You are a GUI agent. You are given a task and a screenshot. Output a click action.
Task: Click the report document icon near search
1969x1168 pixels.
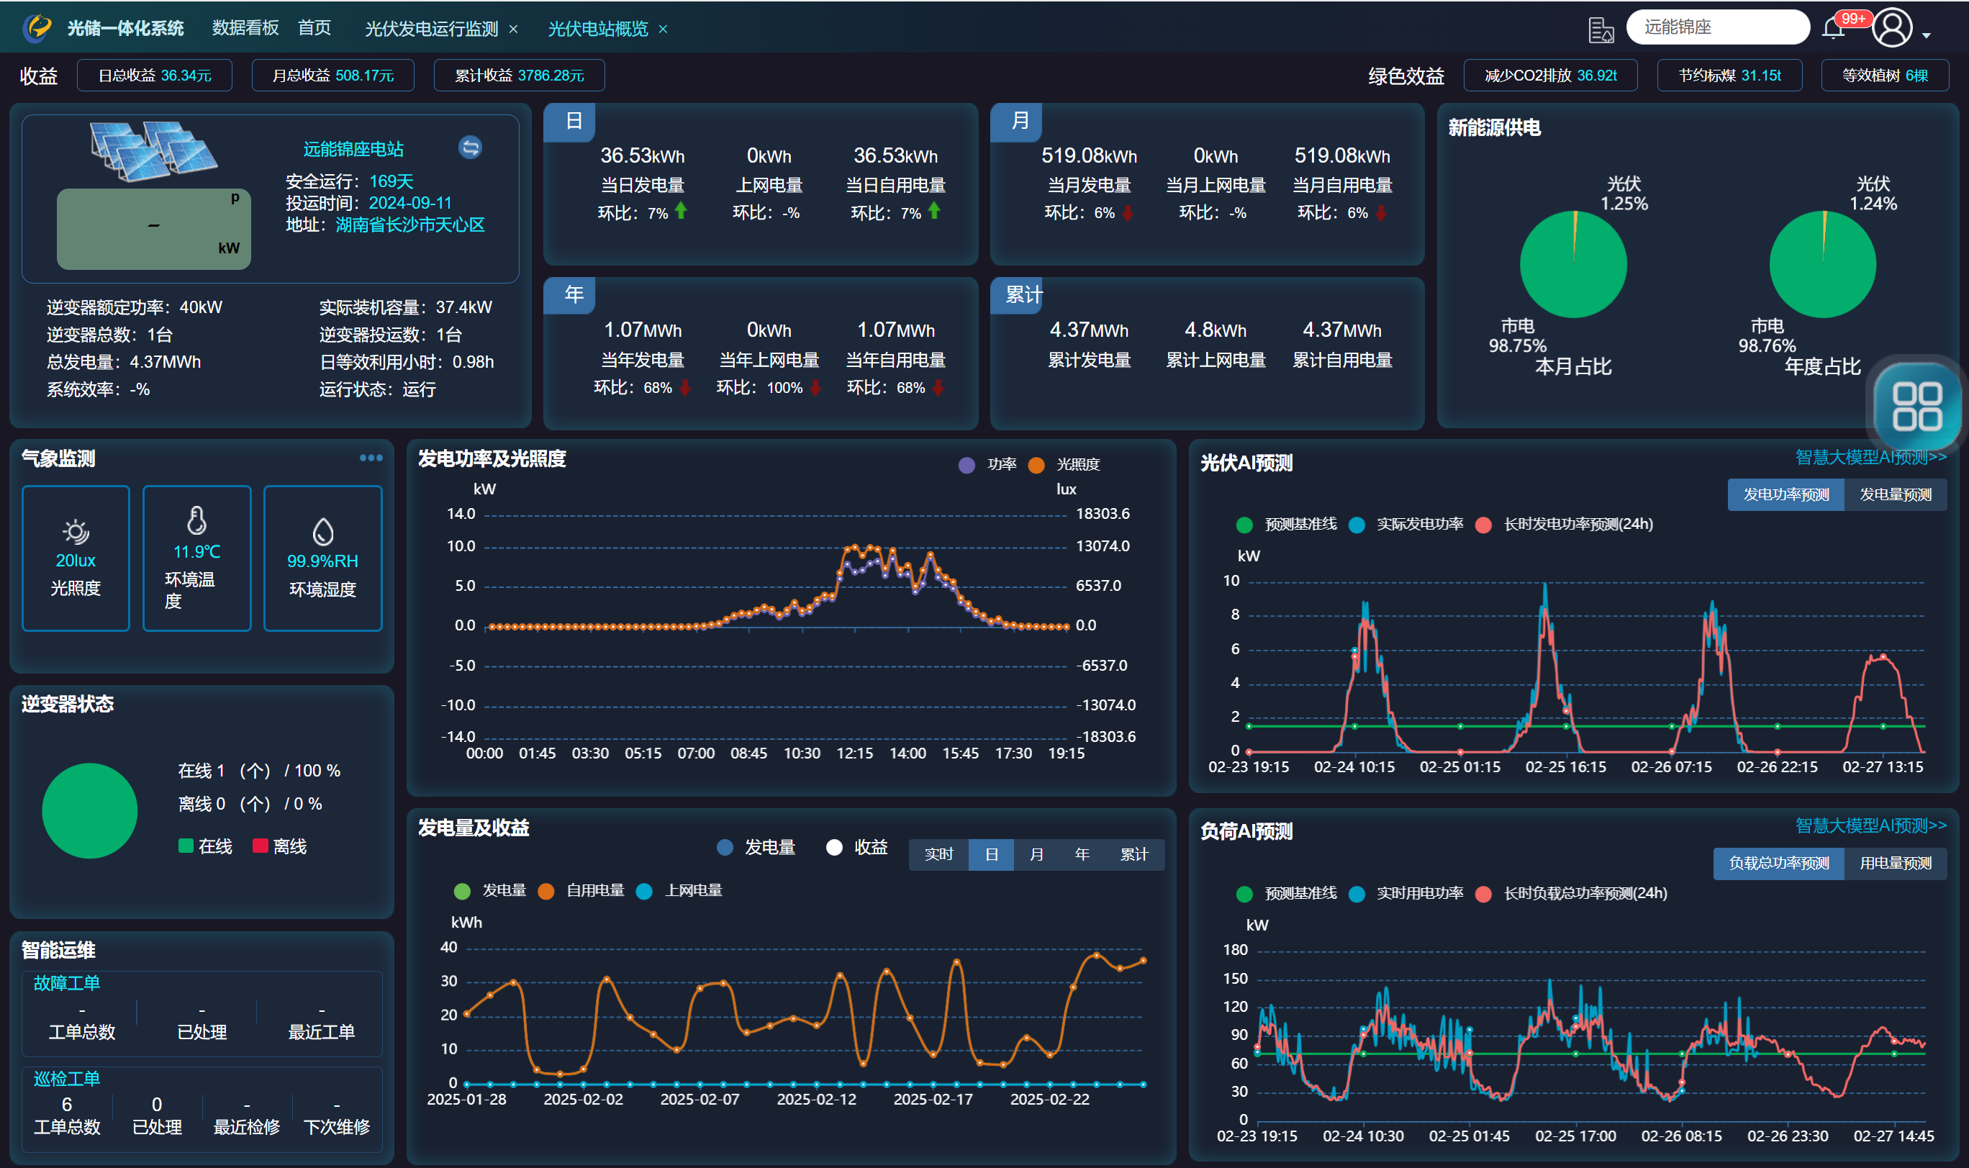click(x=1600, y=30)
